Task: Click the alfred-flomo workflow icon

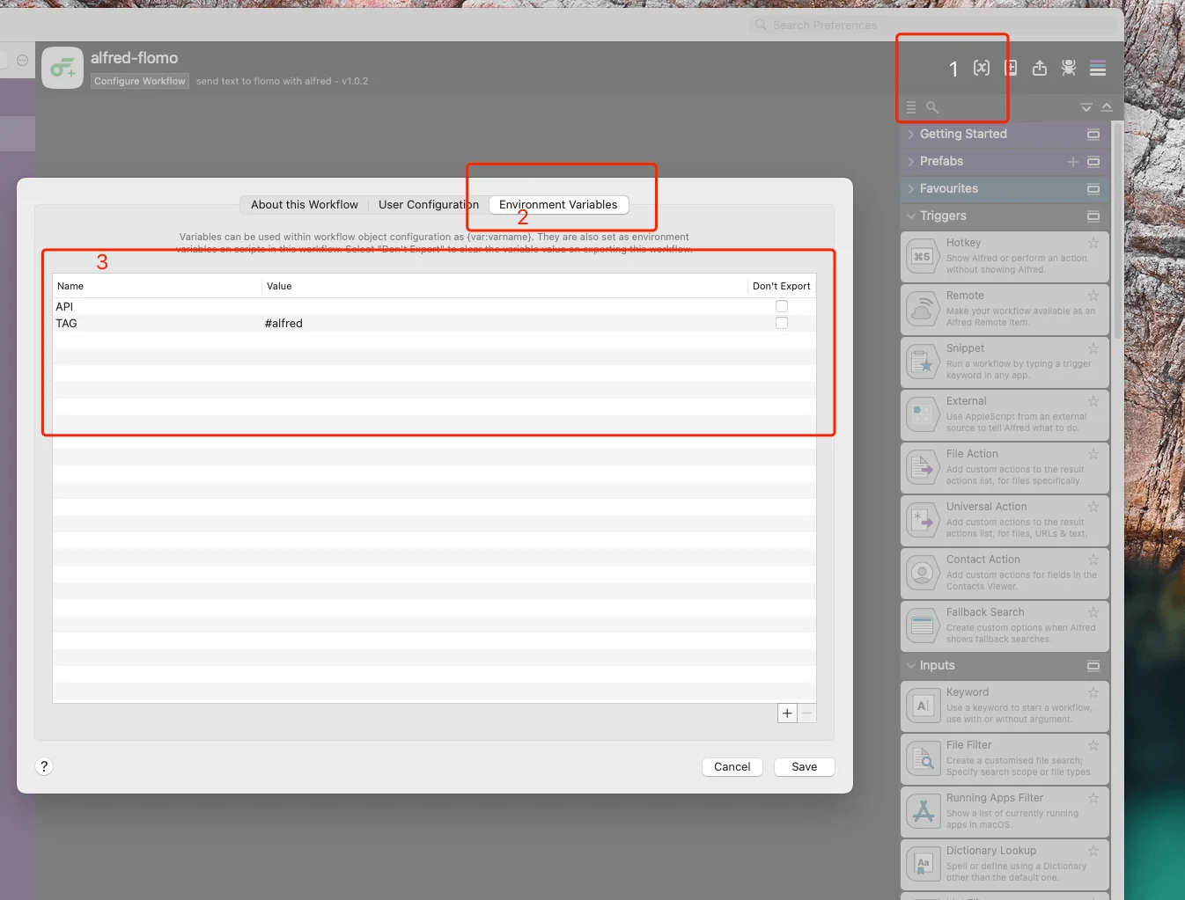Action: pos(63,68)
